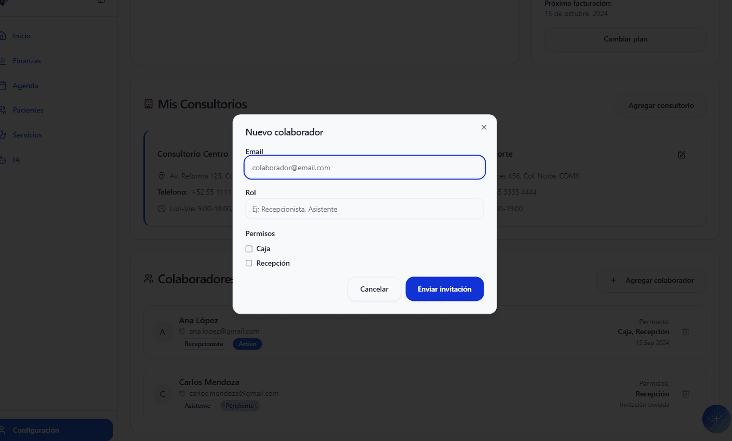The height and width of the screenshot is (441, 732).
Task: Open Inicio in the sidebar
Action: pyautogui.click(x=21, y=36)
